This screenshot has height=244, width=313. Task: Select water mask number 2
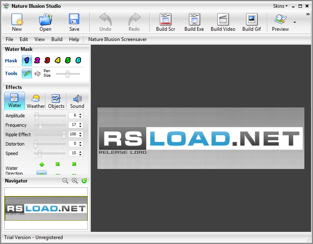37,60
